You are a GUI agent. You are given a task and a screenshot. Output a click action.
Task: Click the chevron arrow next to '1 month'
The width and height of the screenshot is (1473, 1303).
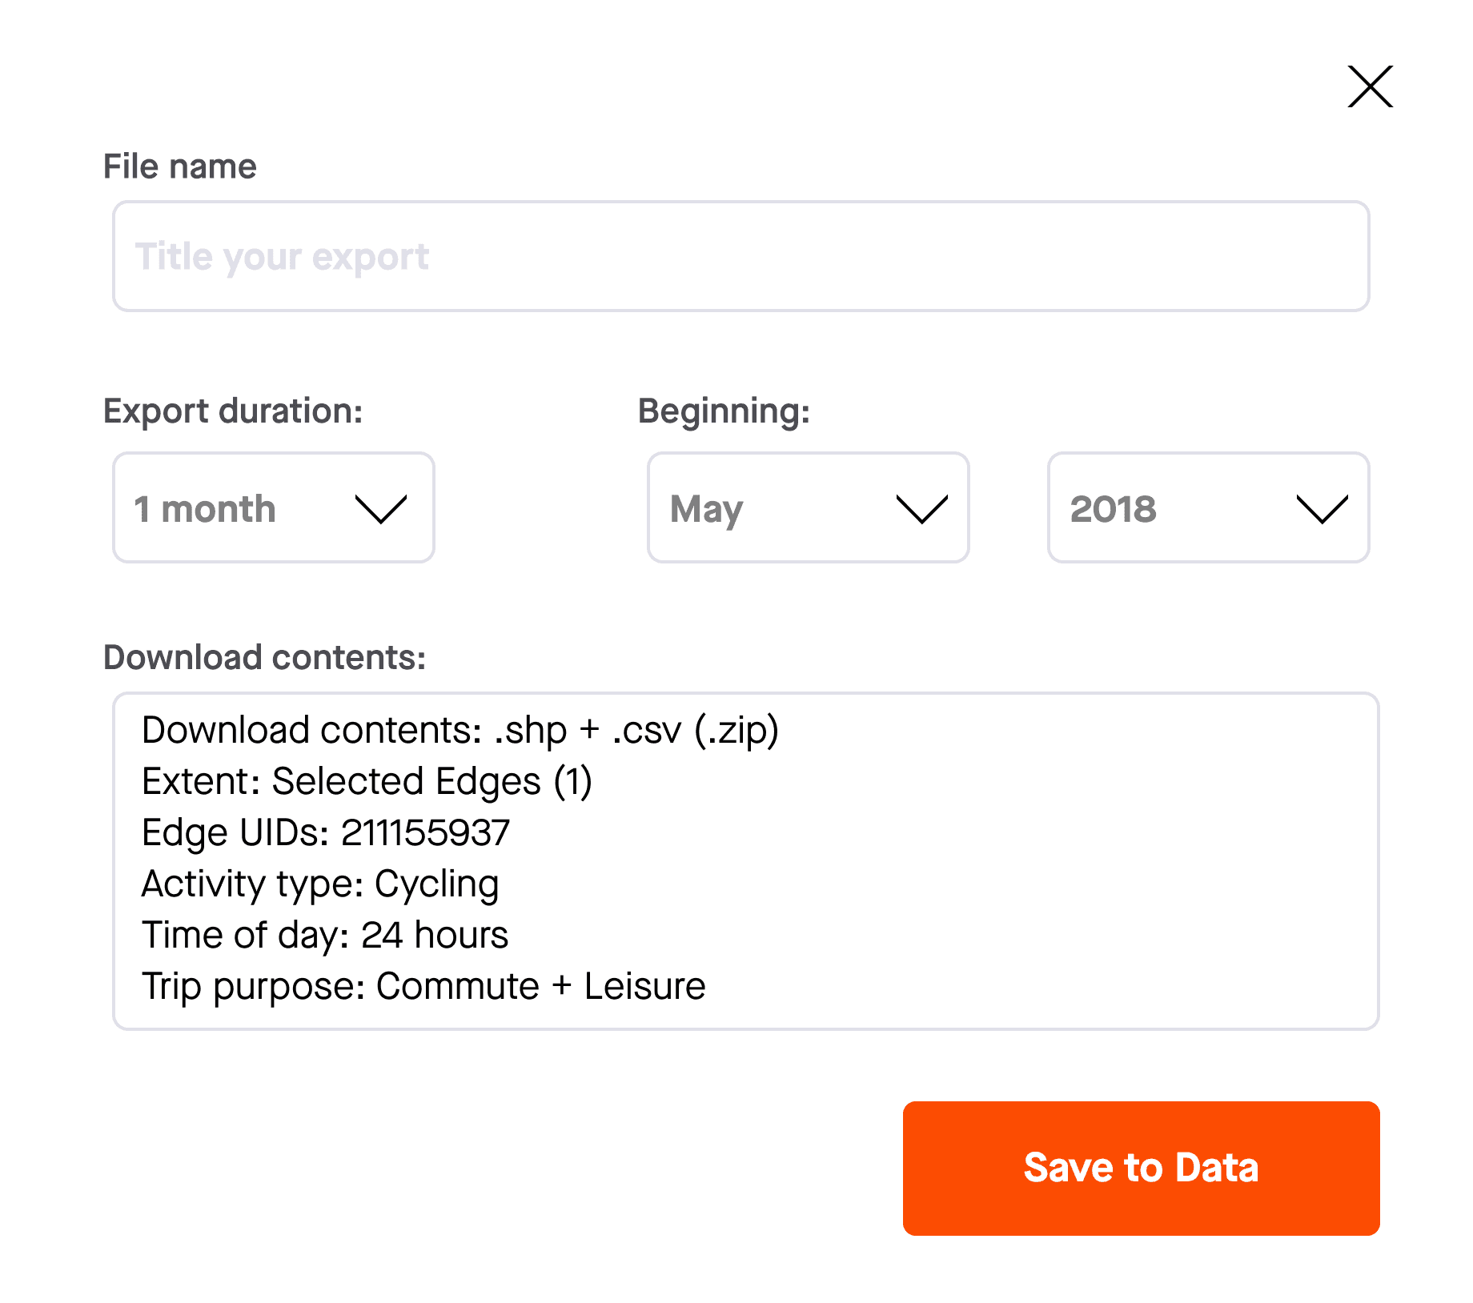click(x=381, y=509)
